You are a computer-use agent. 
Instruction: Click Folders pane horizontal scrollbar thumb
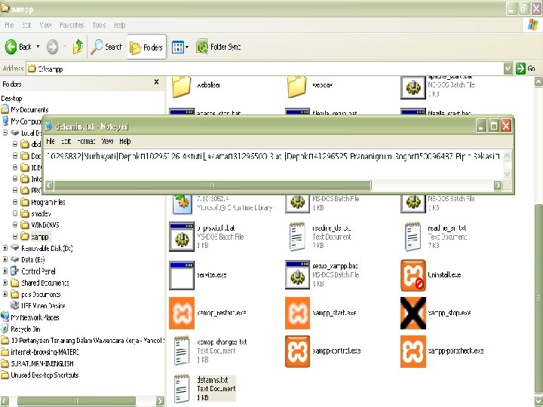(x=76, y=401)
